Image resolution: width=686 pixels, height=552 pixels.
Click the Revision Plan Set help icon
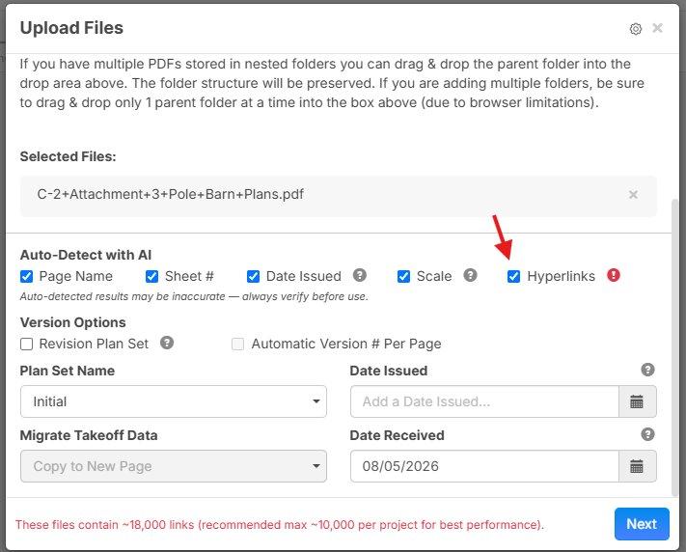[x=167, y=343]
